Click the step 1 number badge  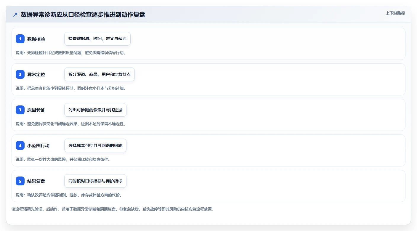click(x=20, y=39)
